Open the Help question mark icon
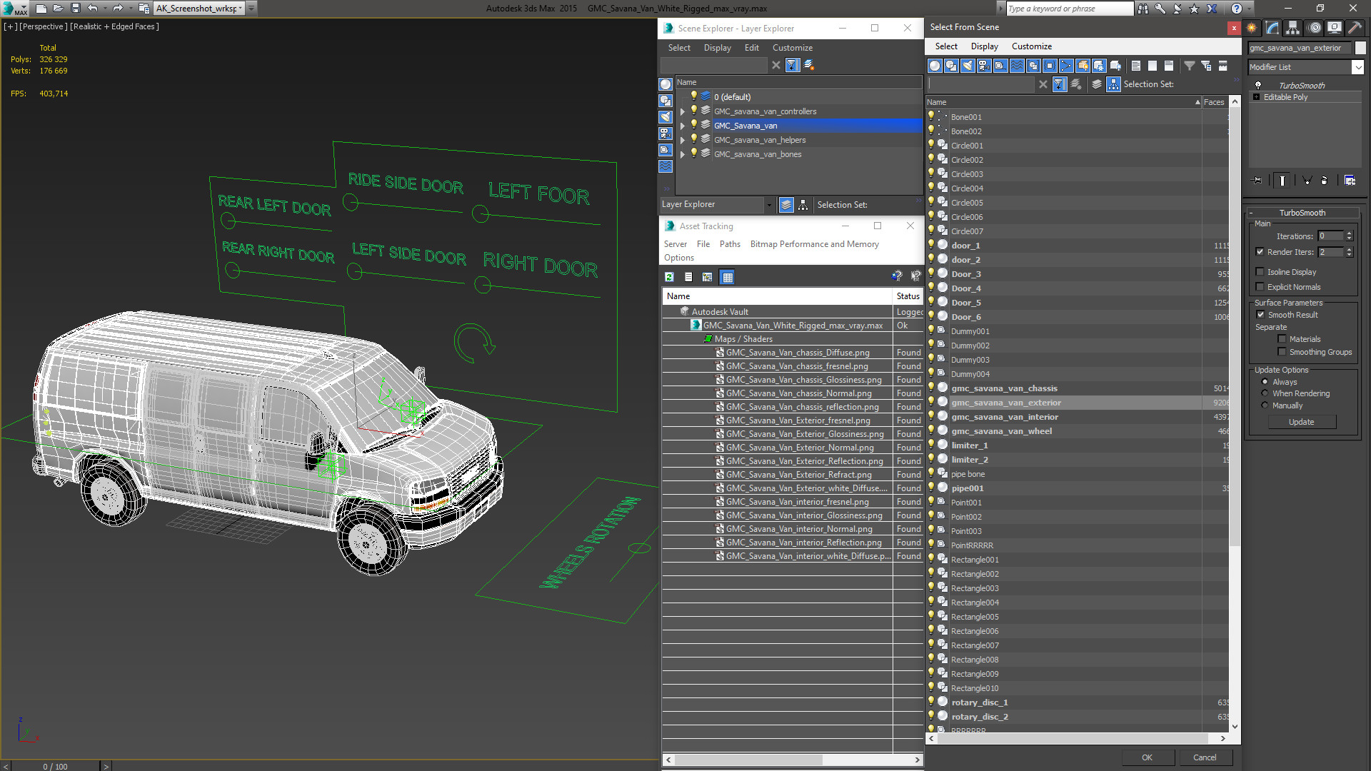Viewport: 1371px width, 771px height. click(1237, 9)
